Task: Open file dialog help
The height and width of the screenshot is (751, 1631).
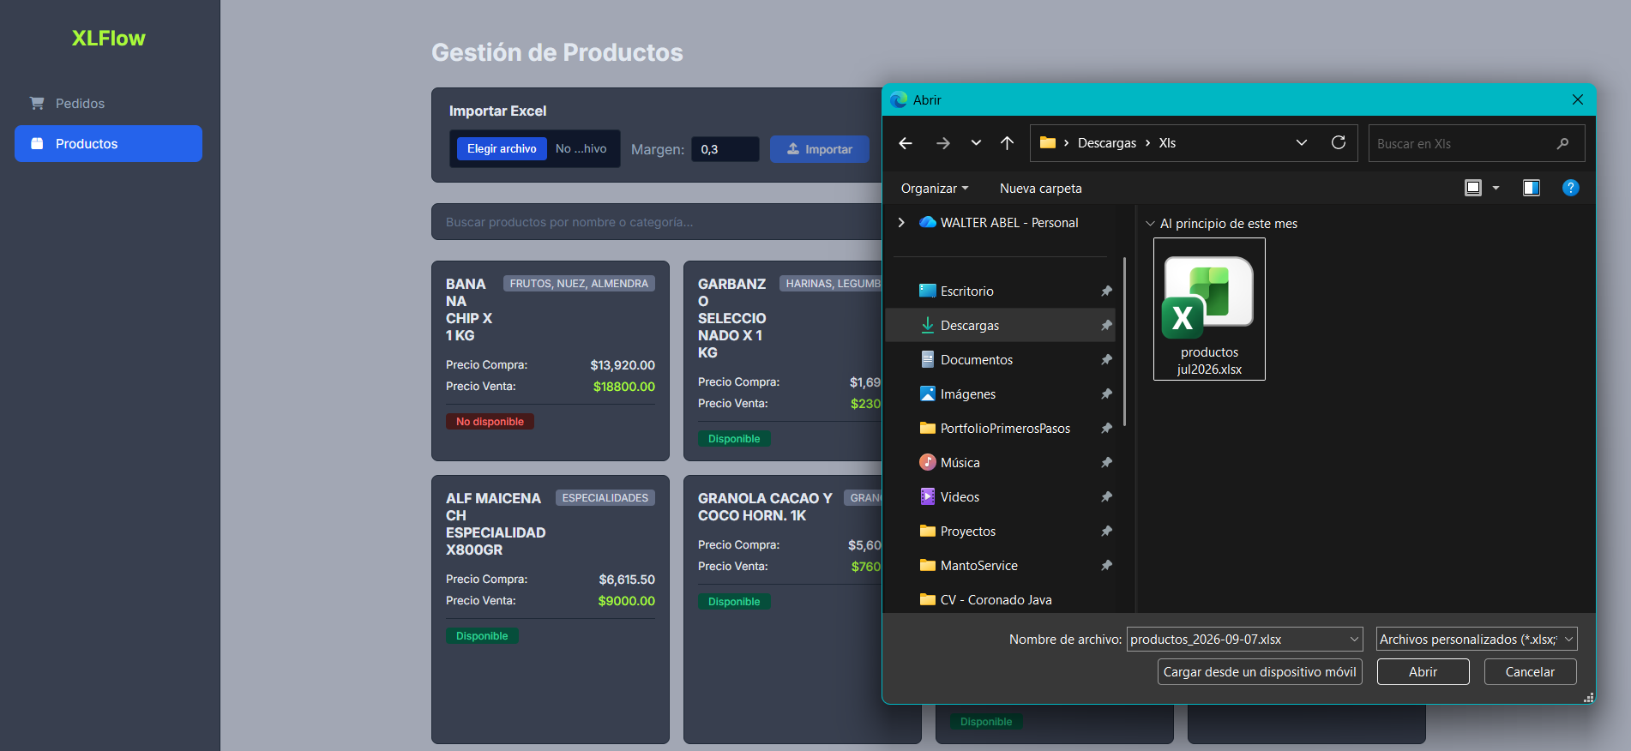Action: point(1570,188)
